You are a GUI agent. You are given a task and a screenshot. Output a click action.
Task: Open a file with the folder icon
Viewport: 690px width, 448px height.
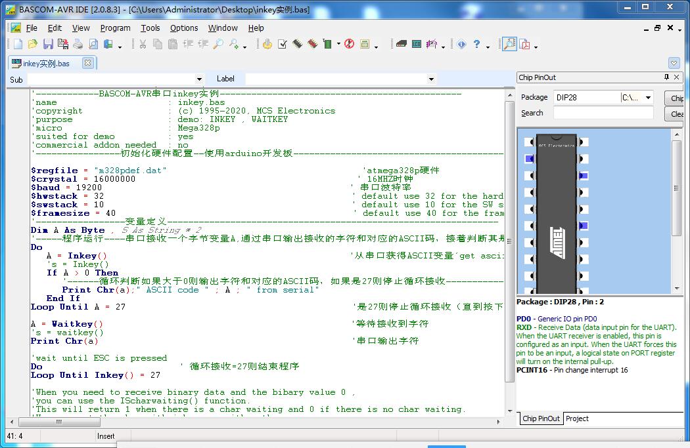click(33, 44)
